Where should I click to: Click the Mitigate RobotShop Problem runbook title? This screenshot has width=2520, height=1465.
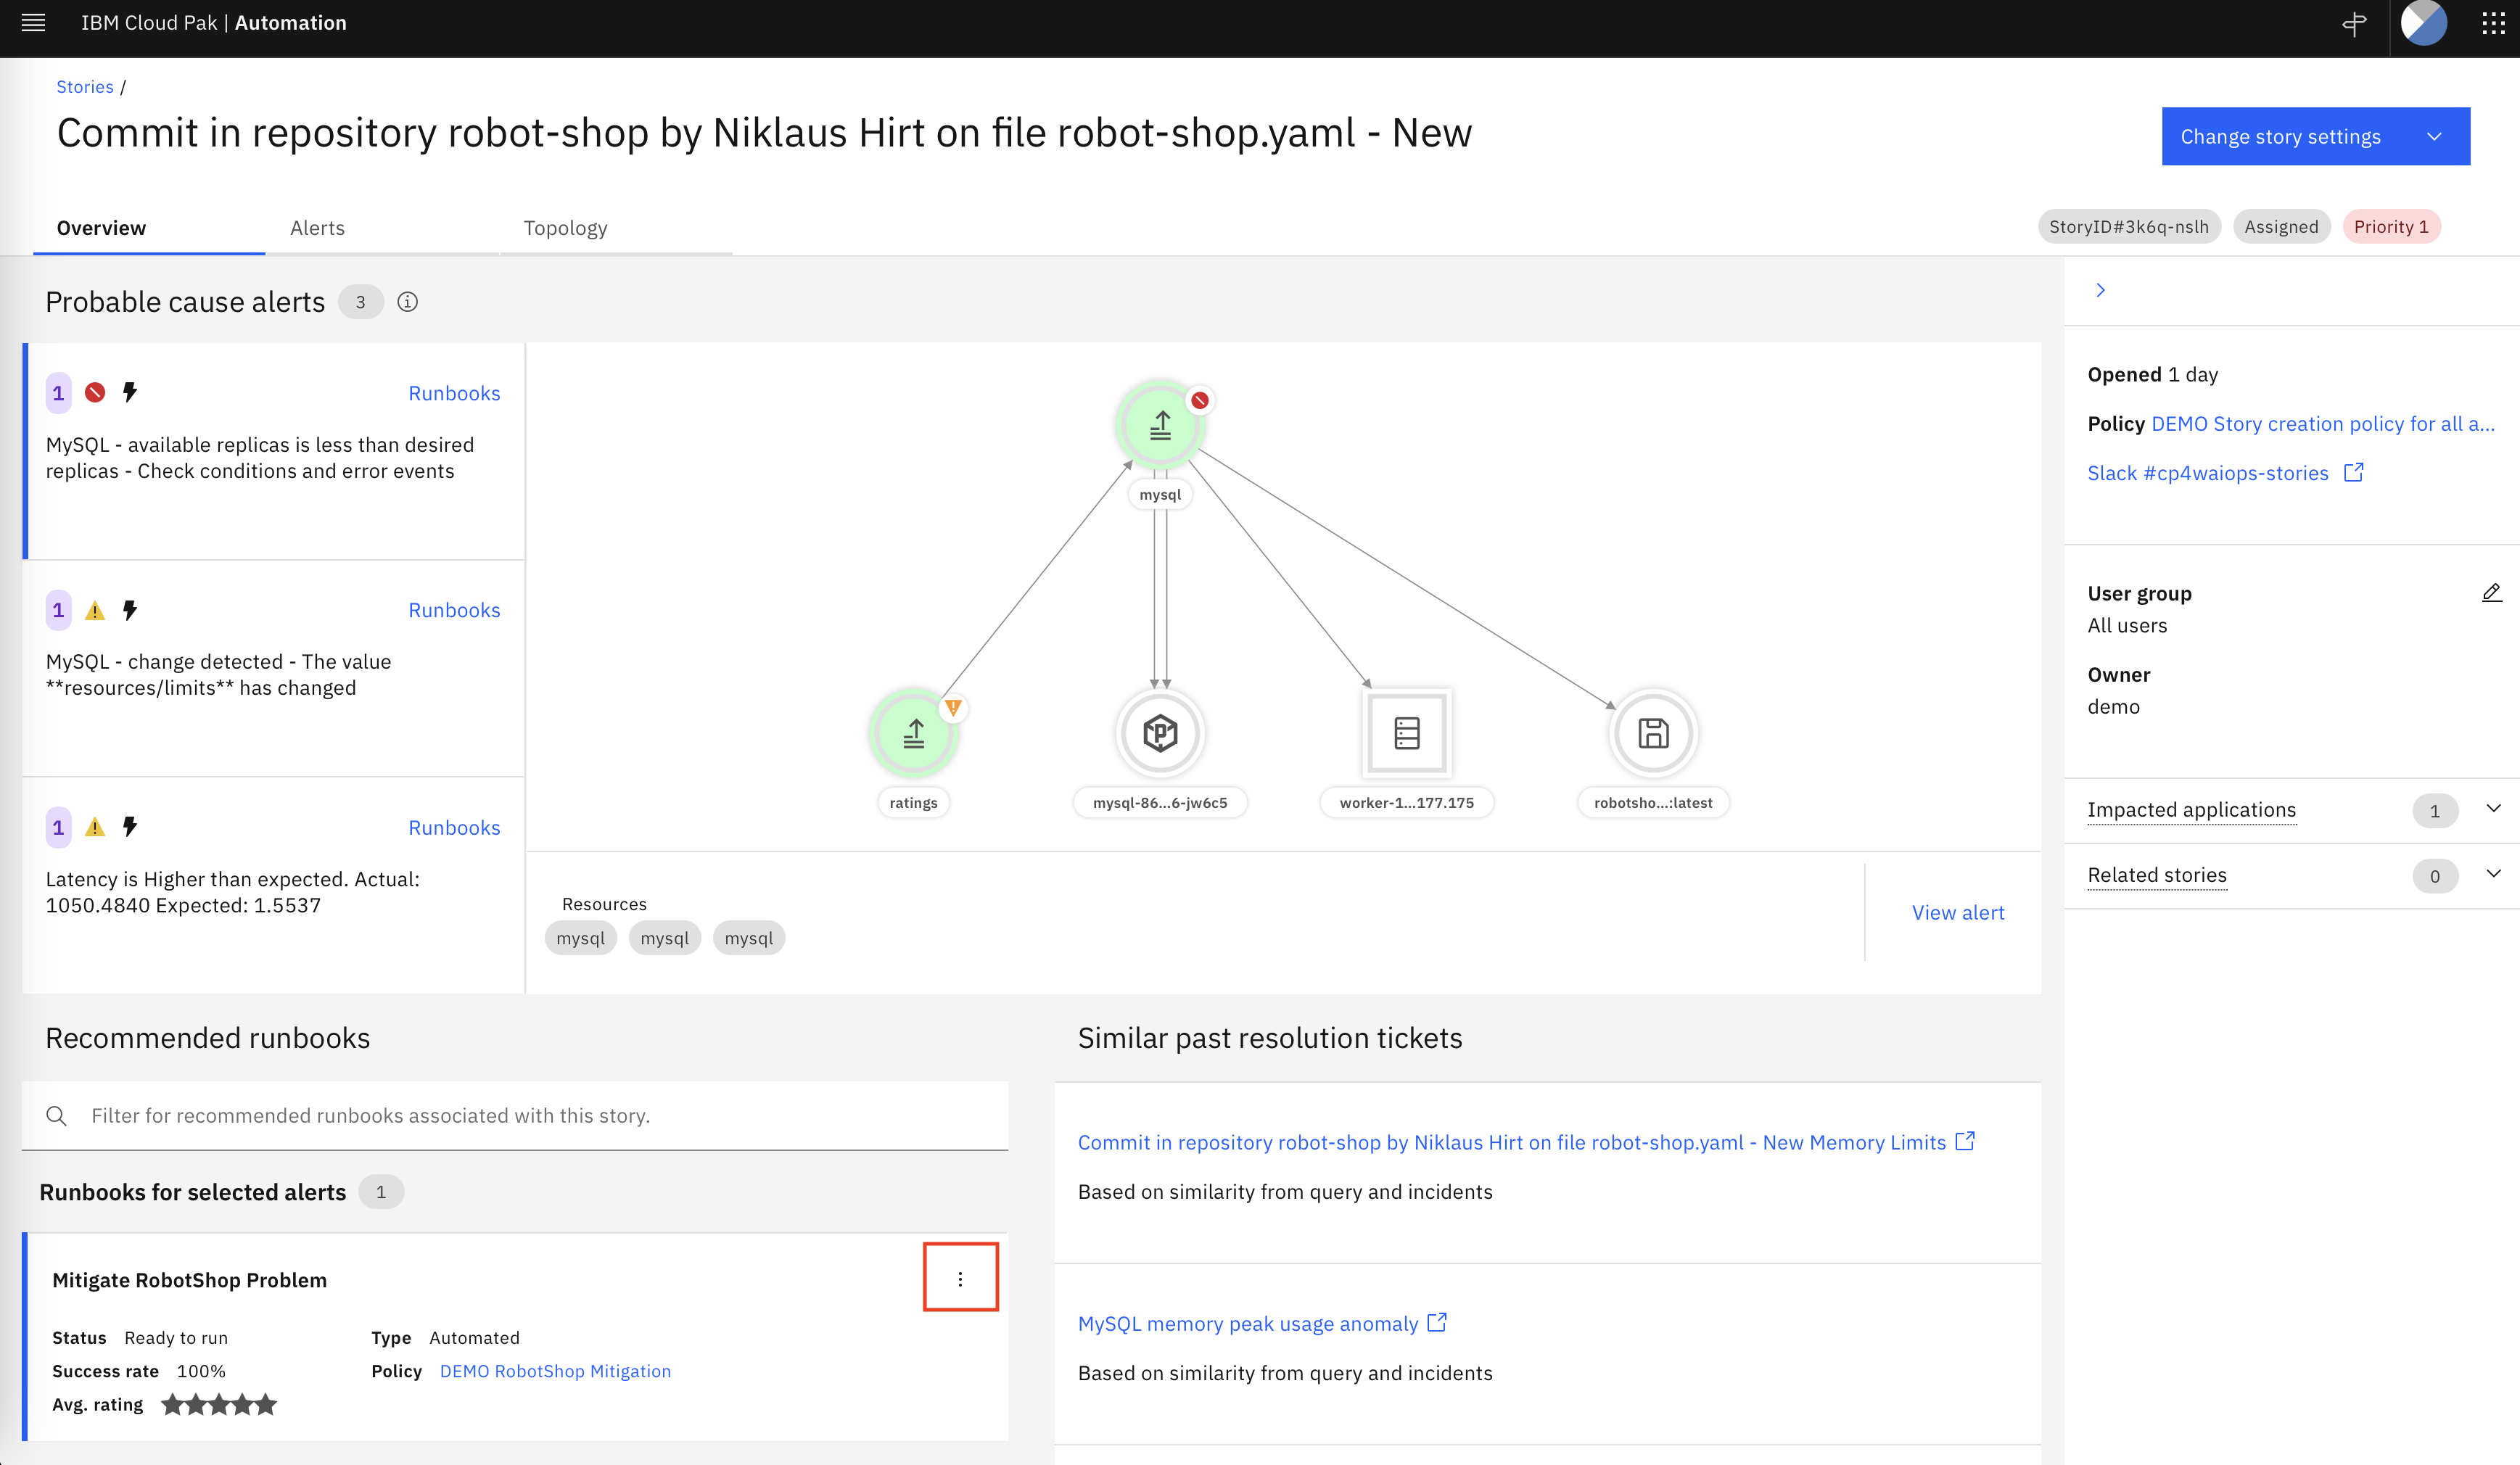click(x=189, y=1280)
